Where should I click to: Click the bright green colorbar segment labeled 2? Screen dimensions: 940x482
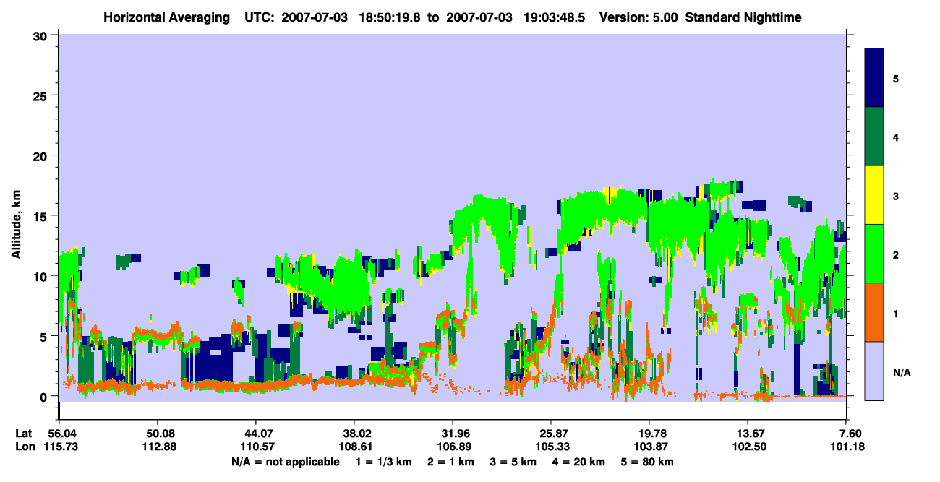(x=874, y=254)
